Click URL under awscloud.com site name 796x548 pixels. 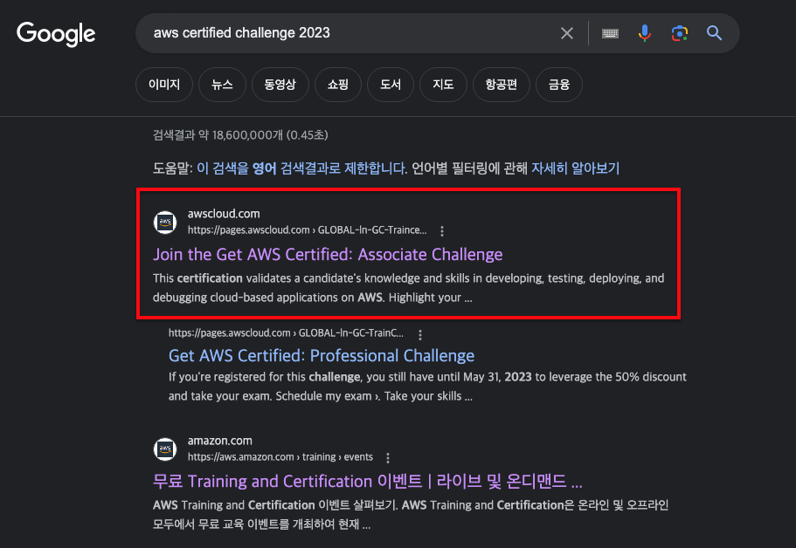(x=308, y=230)
